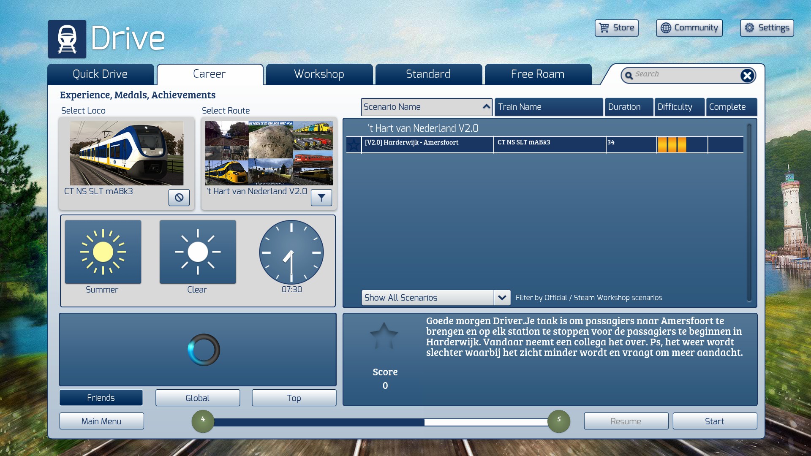Toggle Friends leaderboard view
This screenshot has height=456, width=811.
coord(101,398)
